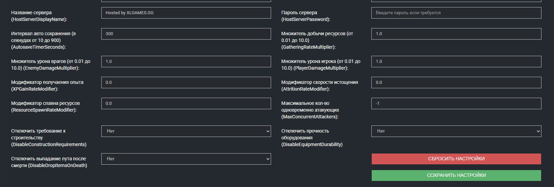Click the Множитель урона врагов label
This screenshot has width=554, height=187.
pyautogui.click(x=50, y=62)
